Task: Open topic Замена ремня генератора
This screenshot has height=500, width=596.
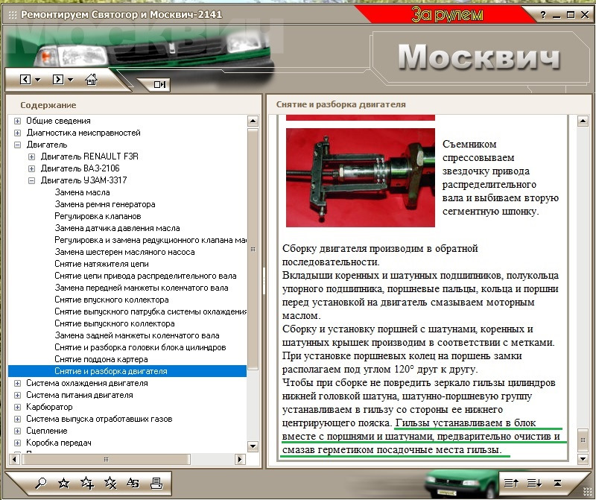Action: pyautogui.click(x=105, y=204)
